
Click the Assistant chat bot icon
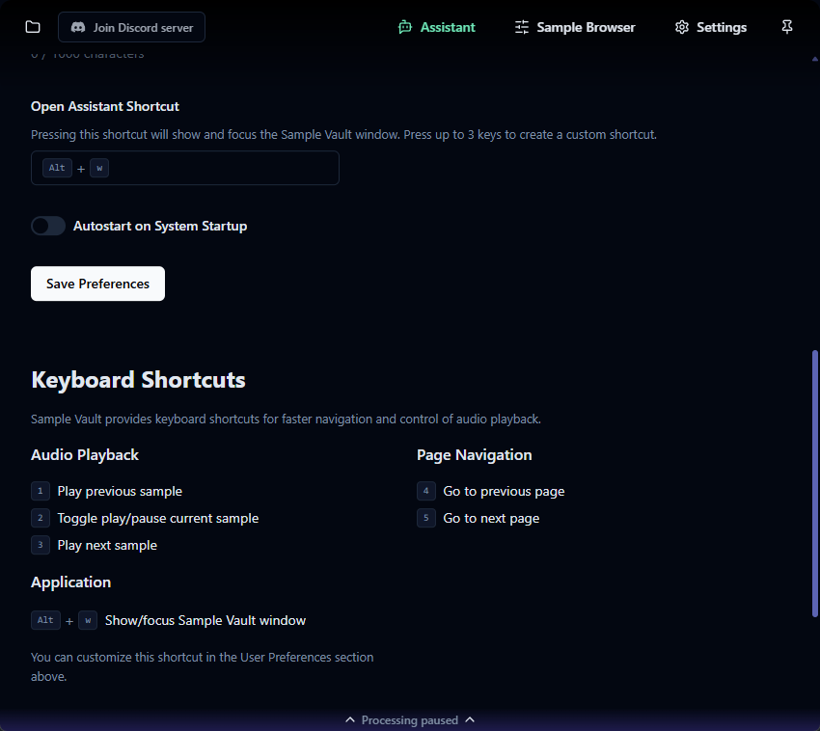pos(405,27)
